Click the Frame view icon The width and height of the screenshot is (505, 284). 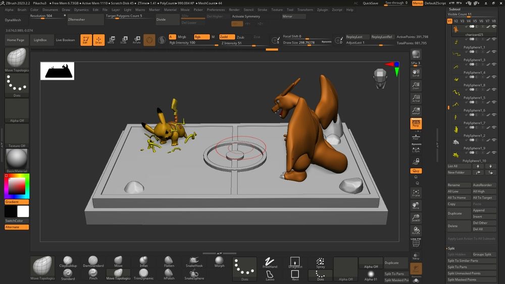[x=416, y=193]
